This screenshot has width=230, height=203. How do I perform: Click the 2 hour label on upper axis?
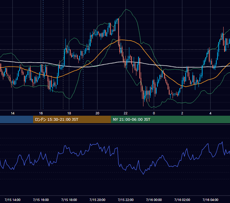coord(182,113)
